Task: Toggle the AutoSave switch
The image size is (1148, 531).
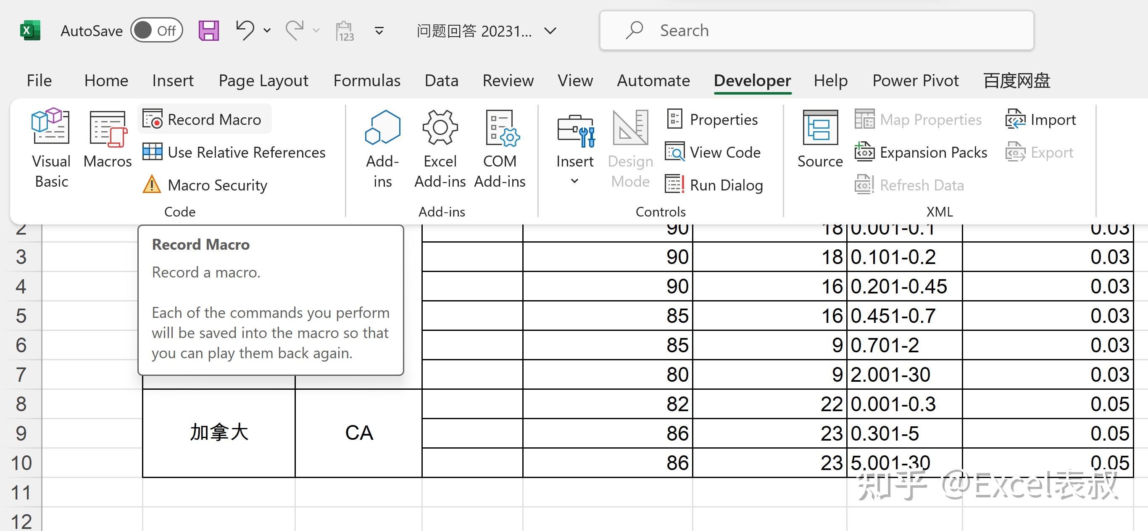Action: coord(156,31)
